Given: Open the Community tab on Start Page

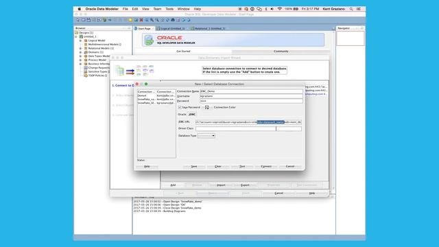Looking at the screenshot, I should pos(281,51).
